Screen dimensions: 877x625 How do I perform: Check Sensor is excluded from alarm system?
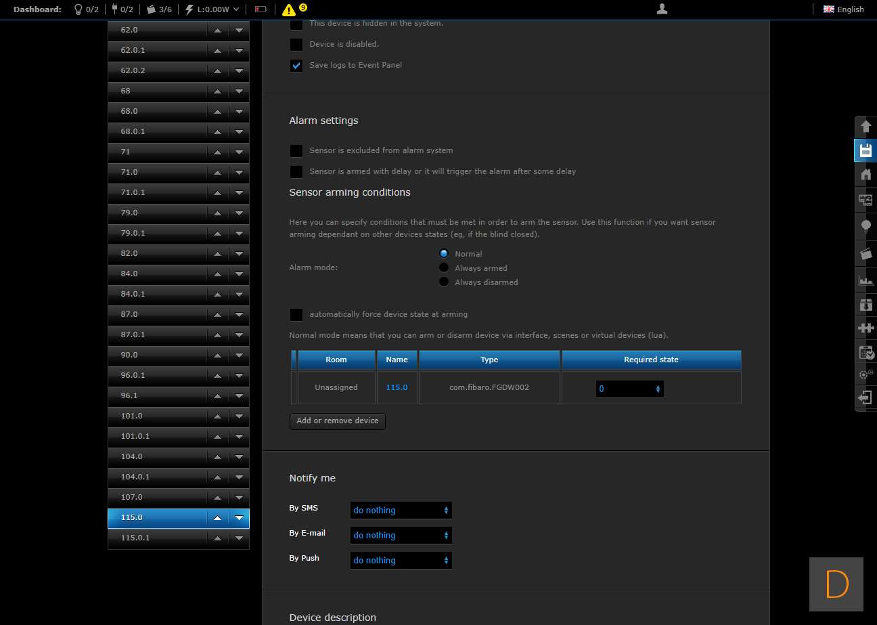coord(296,150)
